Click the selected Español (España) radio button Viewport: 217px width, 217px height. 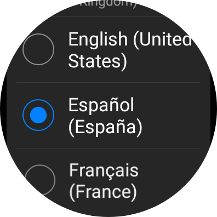tap(38, 115)
